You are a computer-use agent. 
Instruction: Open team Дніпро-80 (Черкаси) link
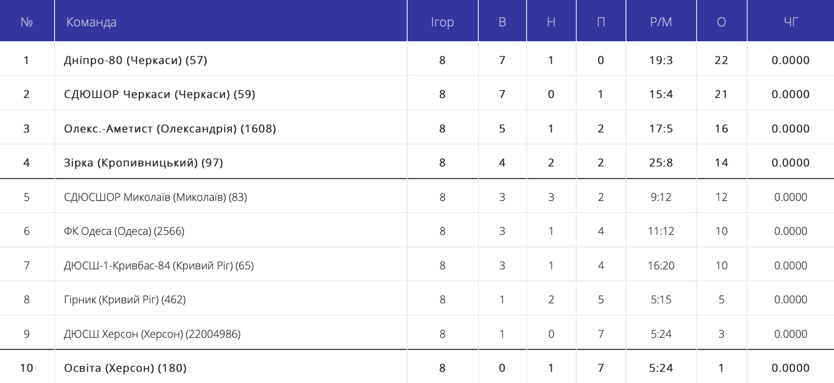pos(136,60)
